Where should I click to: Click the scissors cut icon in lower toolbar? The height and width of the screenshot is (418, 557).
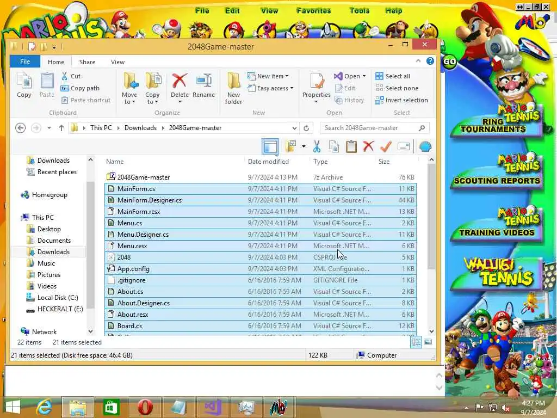pyautogui.click(x=317, y=146)
